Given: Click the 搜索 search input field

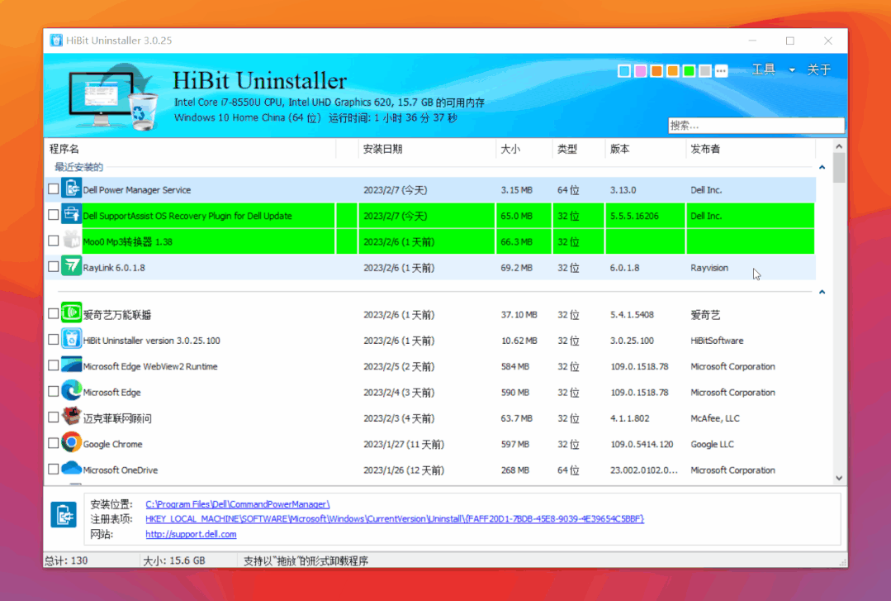Looking at the screenshot, I should click(756, 126).
